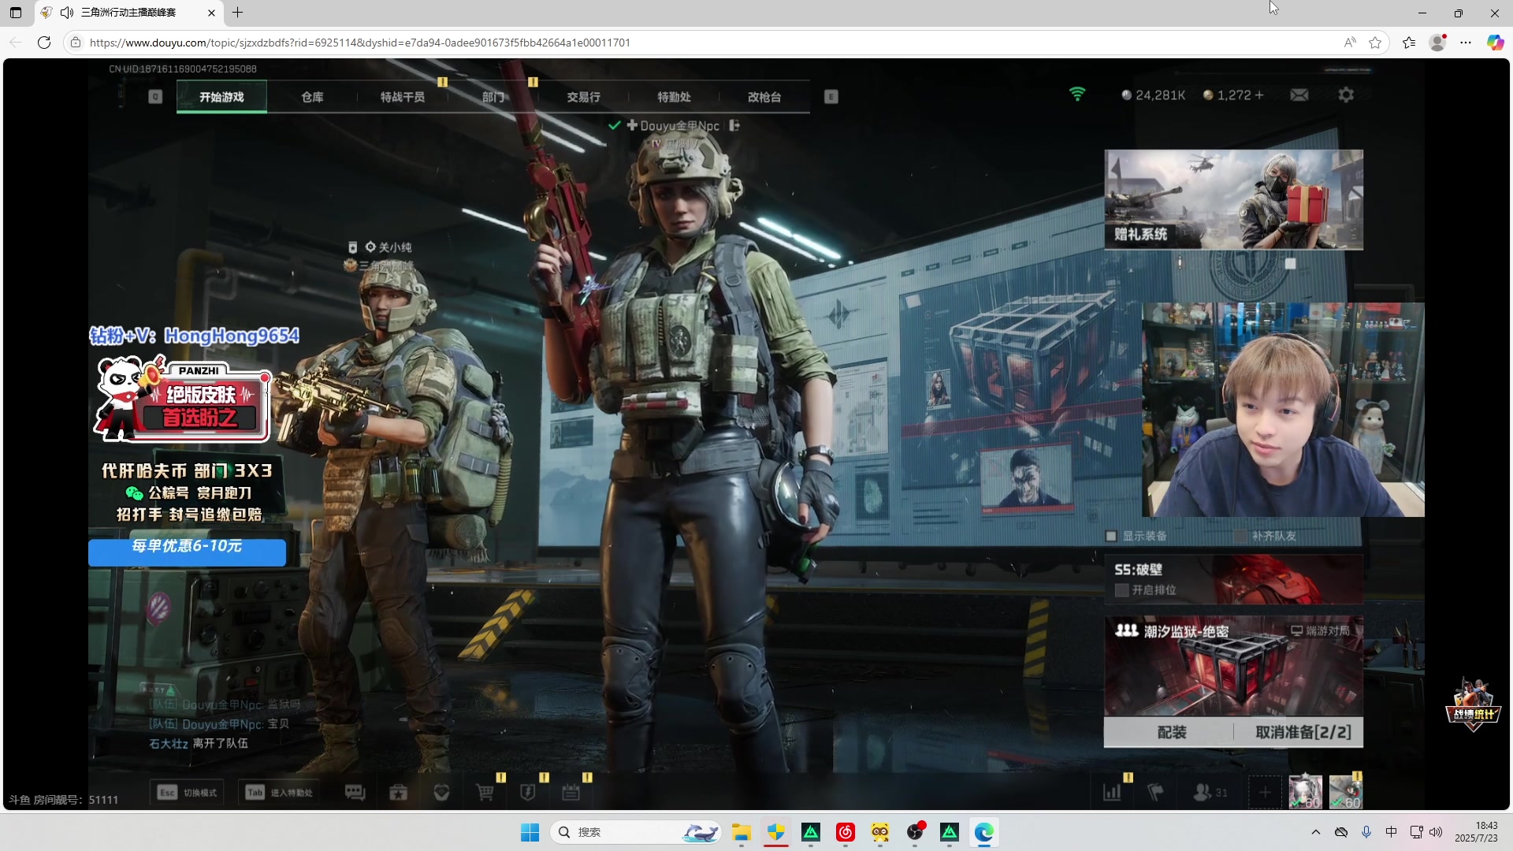Click the 每单优惠6-10元 blue banner
This screenshot has width=1513, height=851.
[x=187, y=552]
